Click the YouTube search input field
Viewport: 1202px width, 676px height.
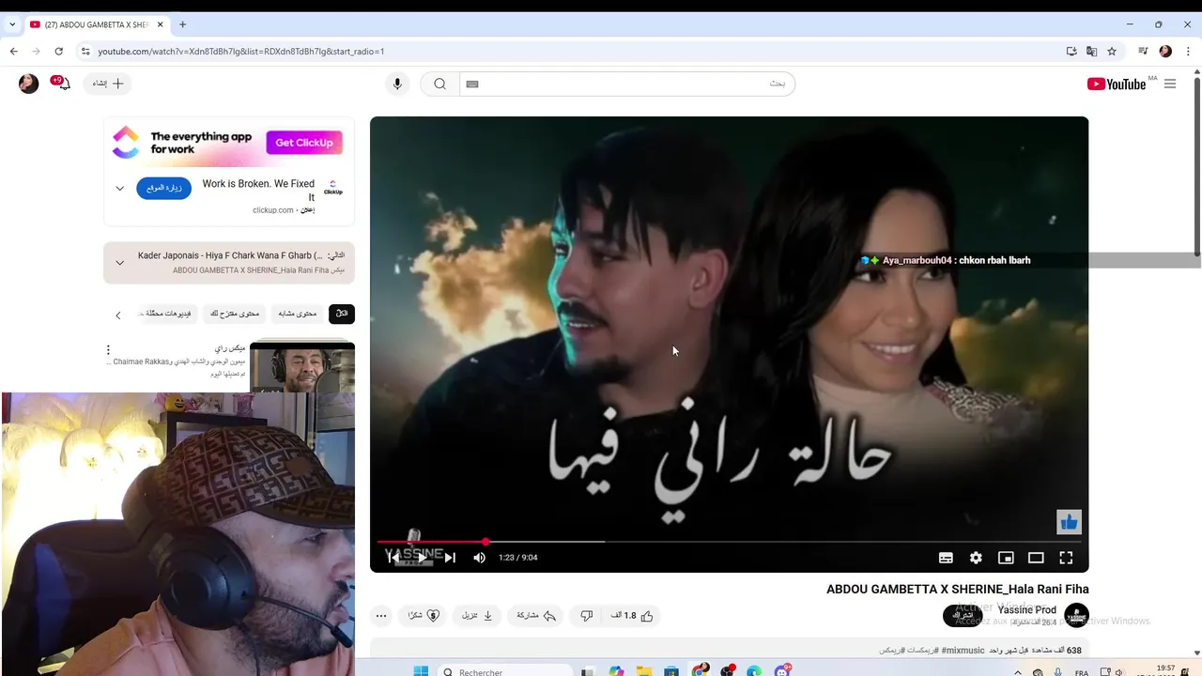[x=626, y=84]
